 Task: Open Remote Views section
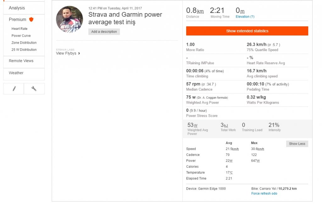point(21,61)
